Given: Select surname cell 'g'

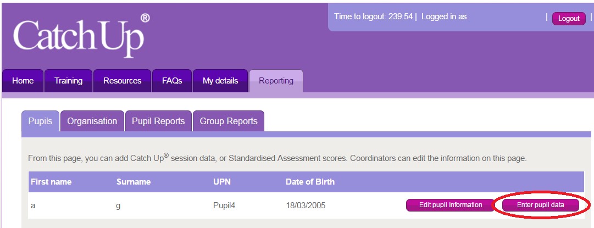Looking at the screenshot, I should (x=118, y=207).
